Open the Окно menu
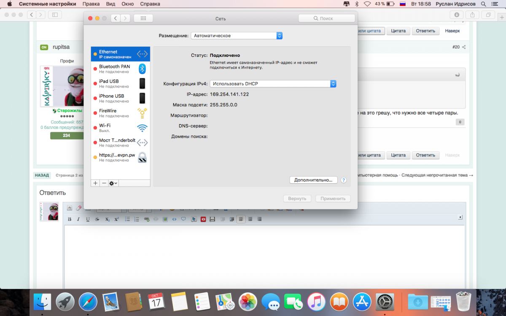The image size is (506, 316). 127,4
